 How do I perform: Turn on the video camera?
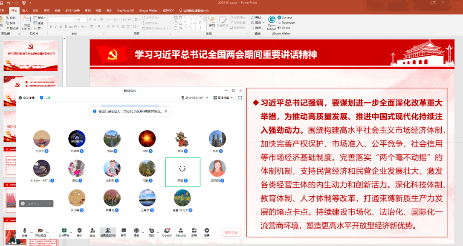point(41,231)
